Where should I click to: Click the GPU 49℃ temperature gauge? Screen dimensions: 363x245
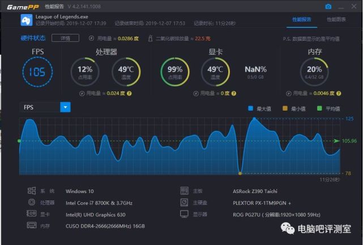pos(215,72)
